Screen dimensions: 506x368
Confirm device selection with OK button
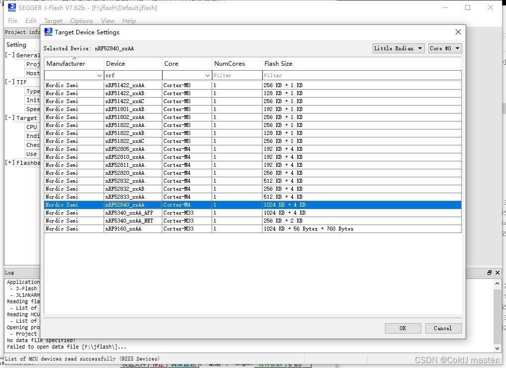(403, 328)
